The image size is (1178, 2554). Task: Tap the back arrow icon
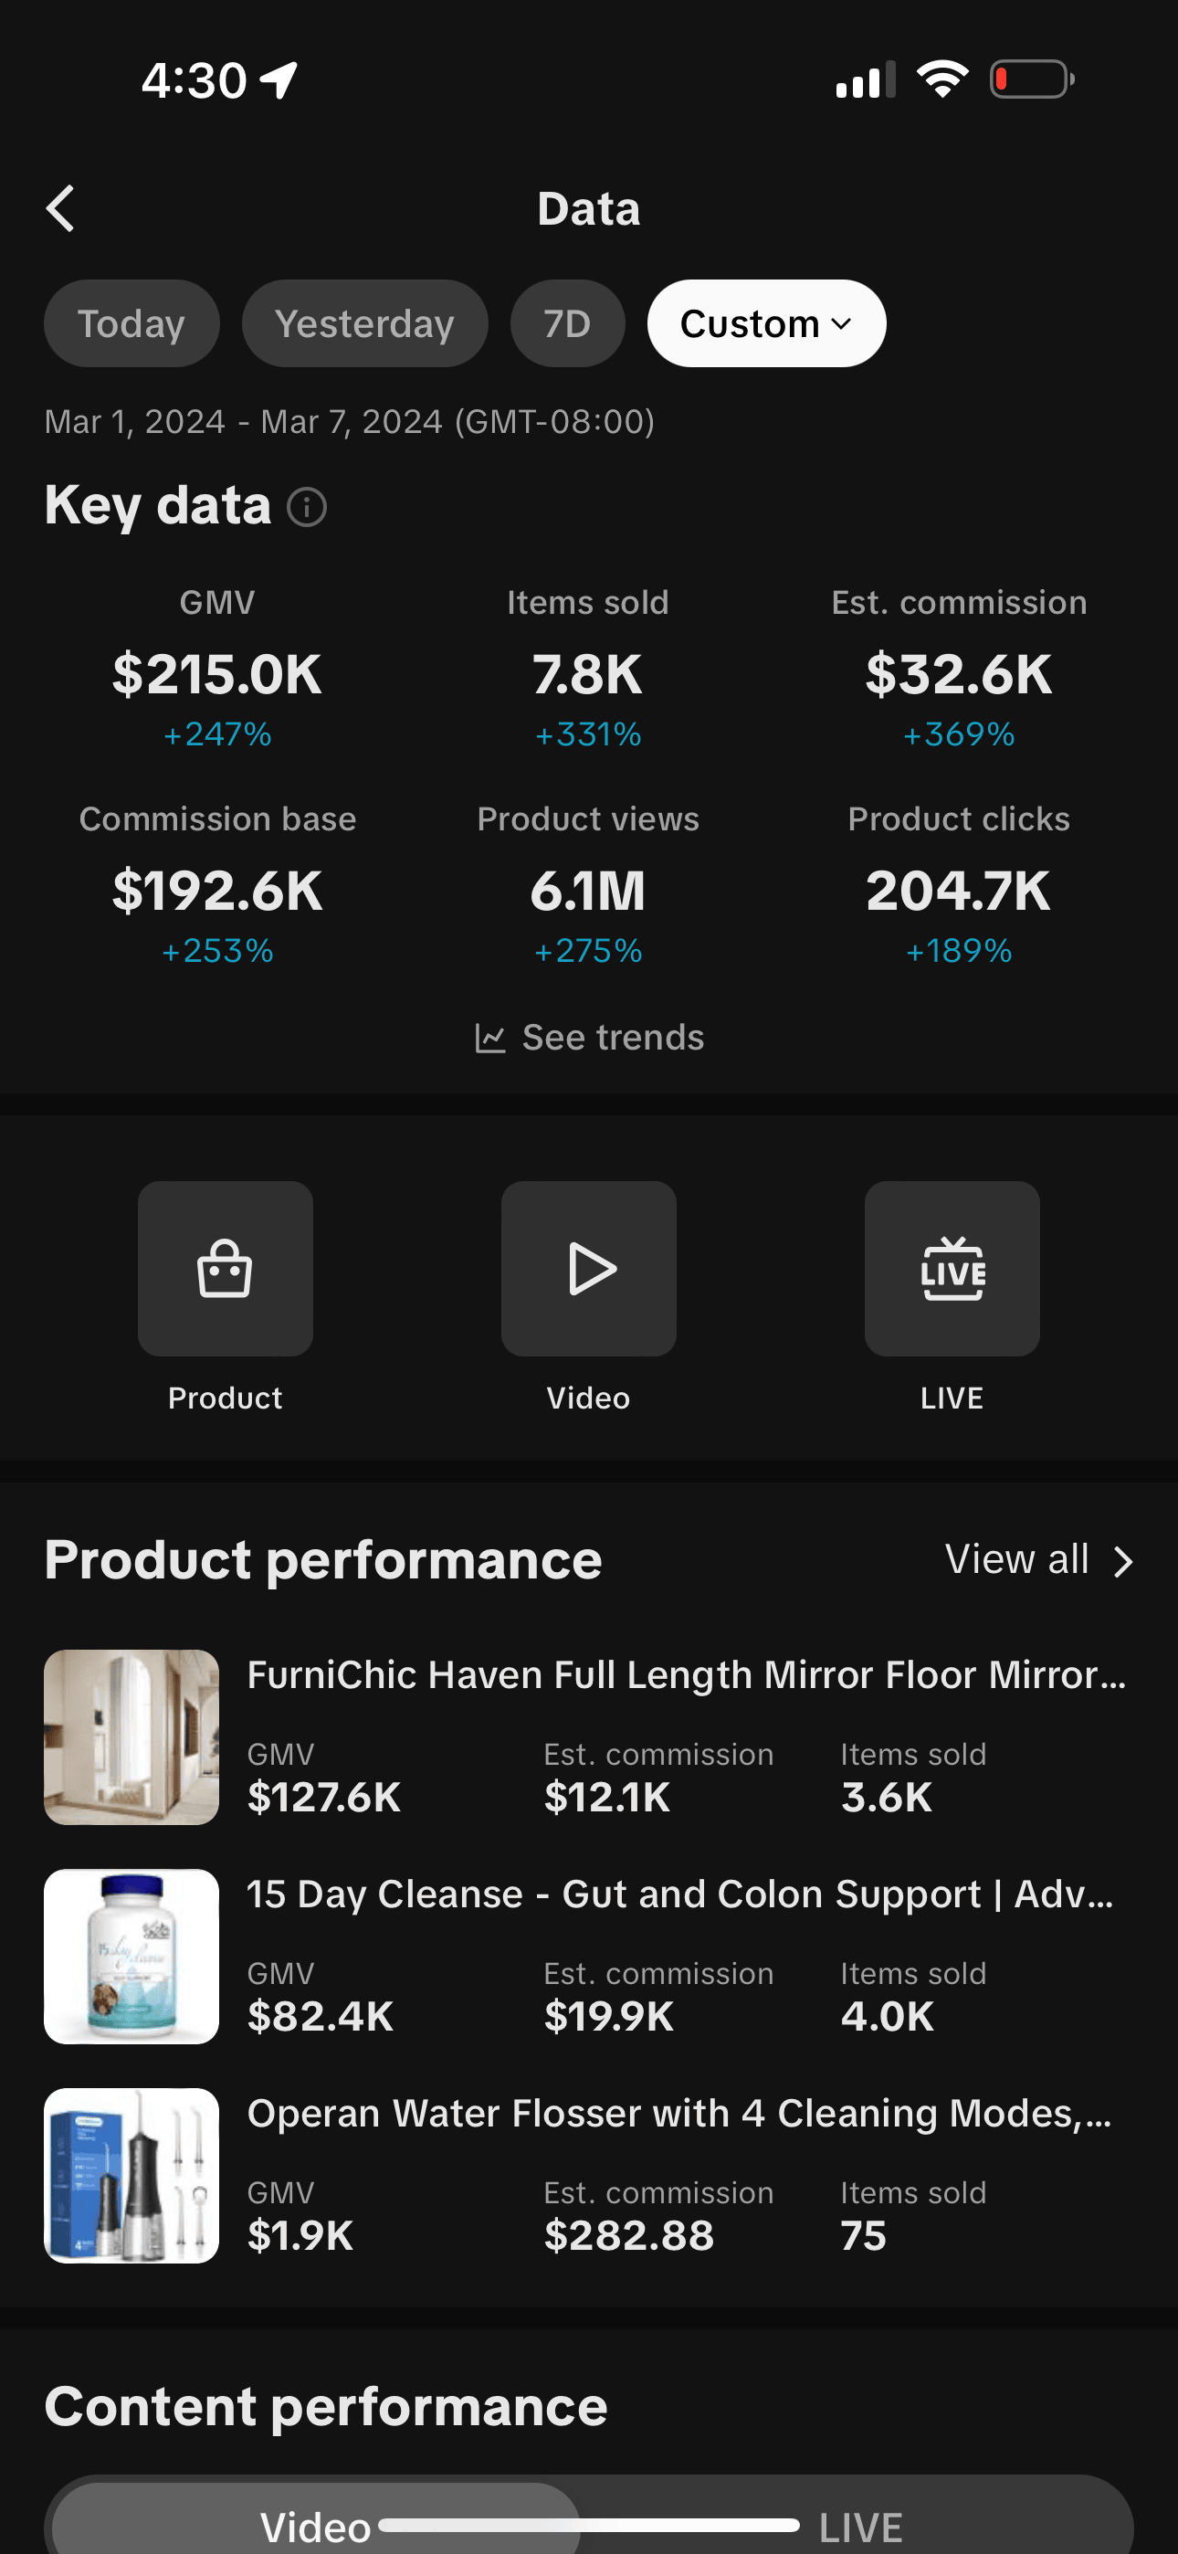(x=61, y=208)
